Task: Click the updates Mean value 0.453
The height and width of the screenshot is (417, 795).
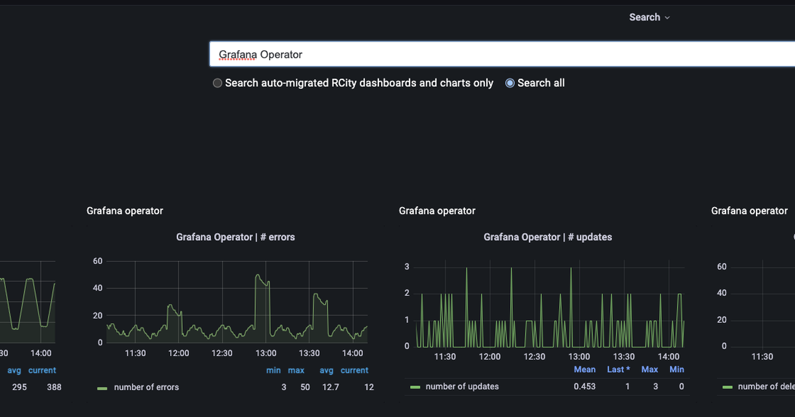Action: point(584,387)
